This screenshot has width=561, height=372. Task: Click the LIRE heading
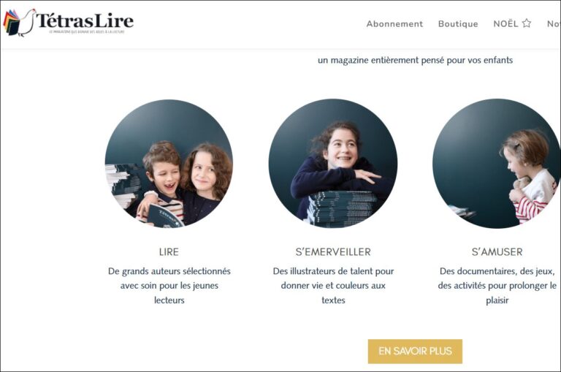click(x=169, y=252)
